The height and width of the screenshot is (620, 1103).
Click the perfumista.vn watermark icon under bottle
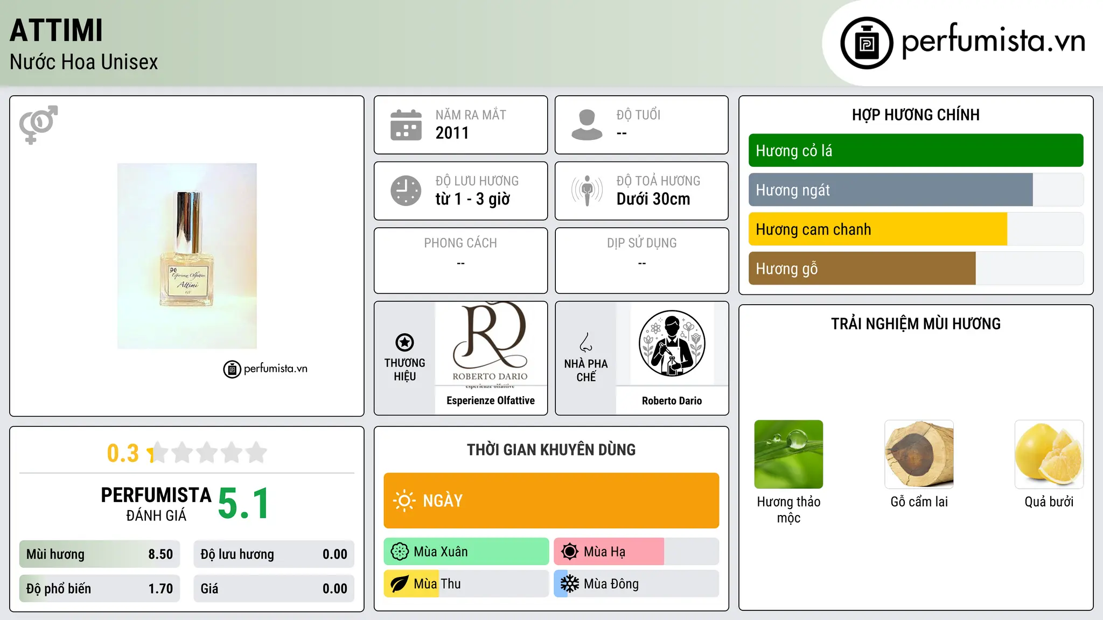click(x=232, y=369)
